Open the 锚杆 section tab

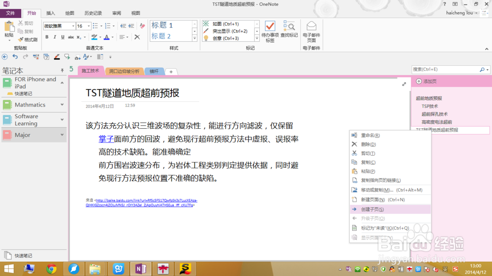click(x=154, y=71)
